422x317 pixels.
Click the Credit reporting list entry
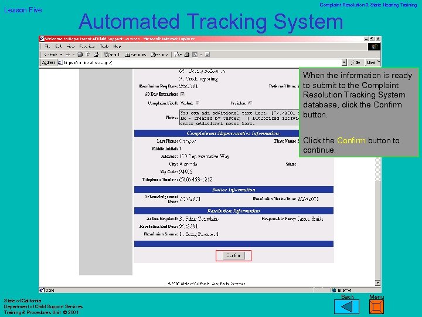198,79
